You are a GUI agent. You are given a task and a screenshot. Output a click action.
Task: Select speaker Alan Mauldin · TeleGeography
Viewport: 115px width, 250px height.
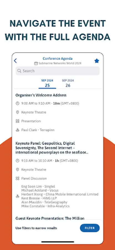click(x=44, y=202)
